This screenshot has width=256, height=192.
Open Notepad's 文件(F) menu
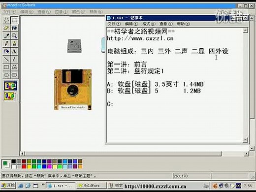pos(114,24)
